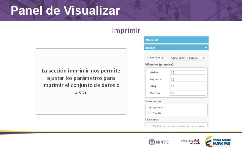Click the Todos por un Nuevo País logo
242x151 pixels.
(x=218, y=141)
